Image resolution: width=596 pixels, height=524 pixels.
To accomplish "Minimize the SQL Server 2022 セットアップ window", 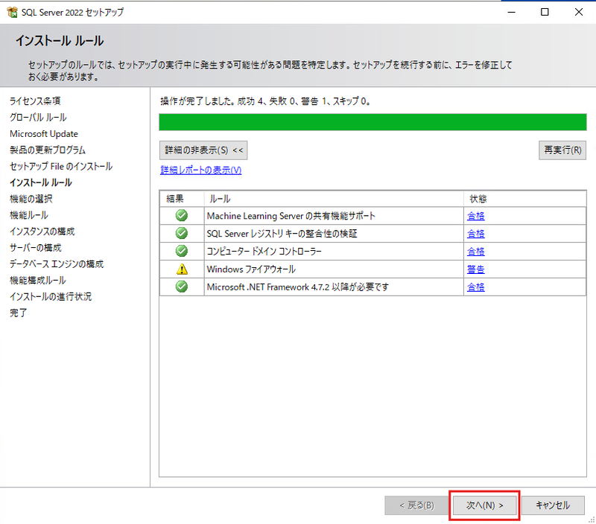I will click(512, 12).
